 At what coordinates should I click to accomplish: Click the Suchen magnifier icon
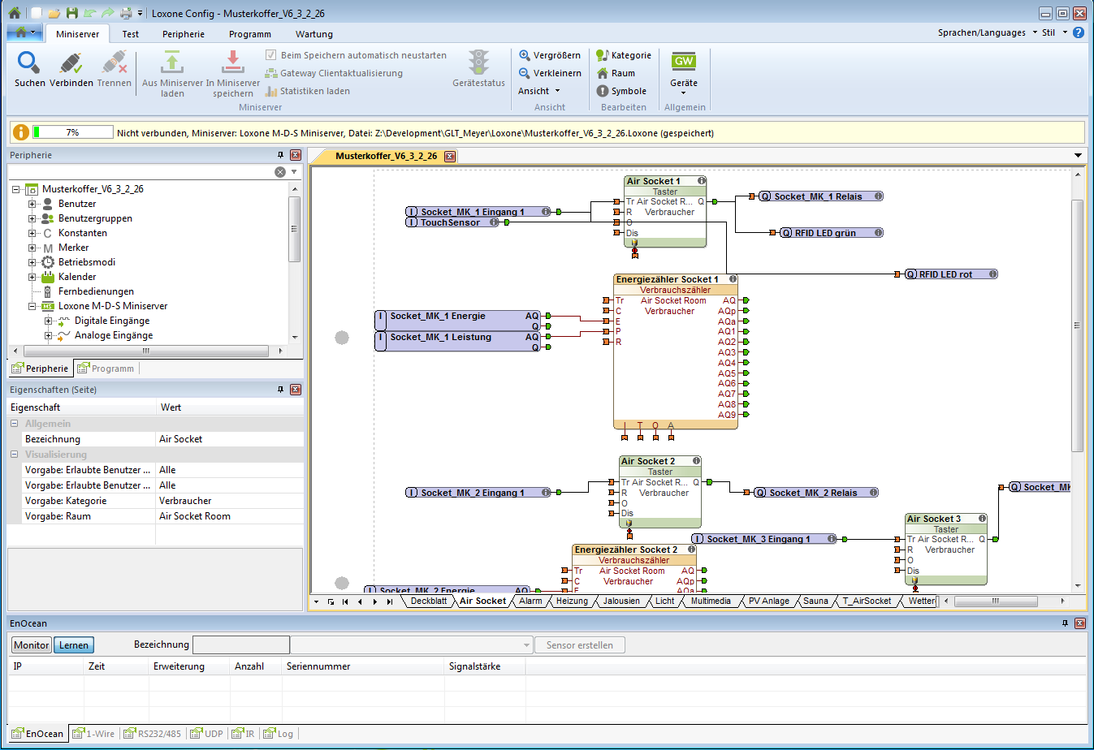[29, 62]
